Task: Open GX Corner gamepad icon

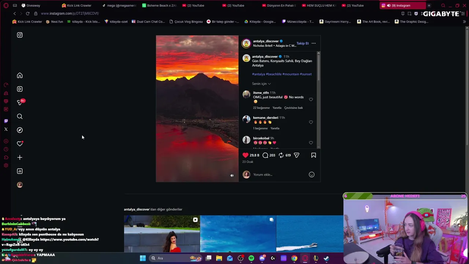Action: click(x=15, y=5)
